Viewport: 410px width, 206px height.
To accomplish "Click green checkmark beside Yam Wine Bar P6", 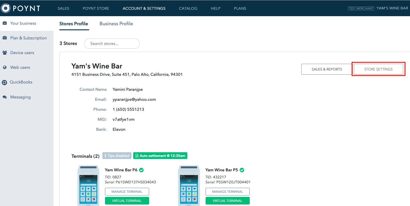I will click(x=141, y=170).
